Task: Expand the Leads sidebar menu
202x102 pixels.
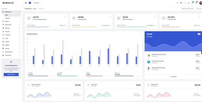Action: [11, 38]
